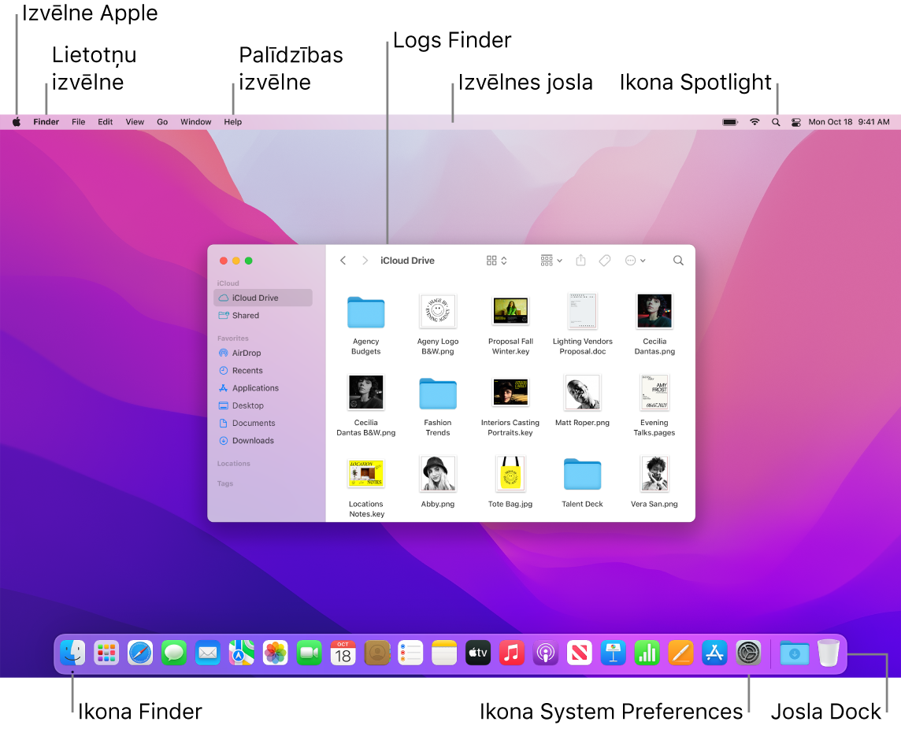Open the Go menu
The width and height of the screenshot is (901, 729).
click(x=162, y=122)
